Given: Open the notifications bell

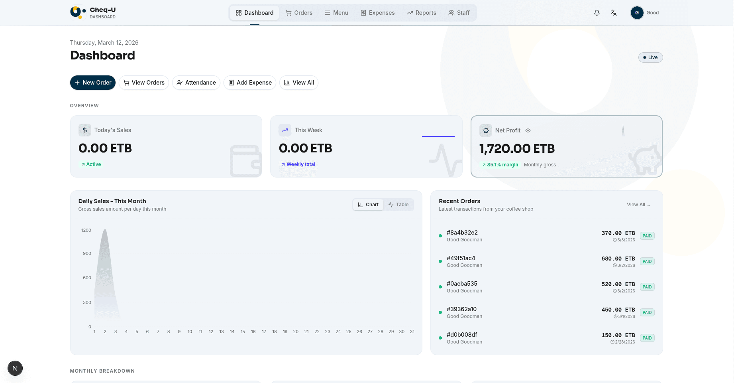Looking at the screenshot, I should pyautogui.click(x=597, y=13).
